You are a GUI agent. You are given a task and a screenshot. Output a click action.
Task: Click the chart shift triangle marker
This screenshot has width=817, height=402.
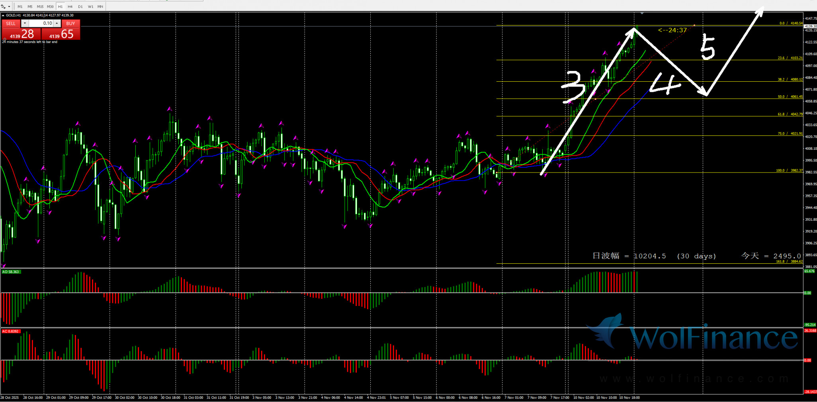click(642, 14)
